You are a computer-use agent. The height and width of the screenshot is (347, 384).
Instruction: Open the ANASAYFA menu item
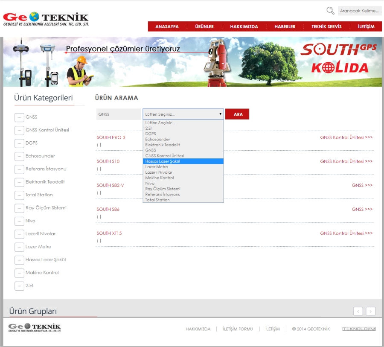pyautogui.click(x=167, y=26)
